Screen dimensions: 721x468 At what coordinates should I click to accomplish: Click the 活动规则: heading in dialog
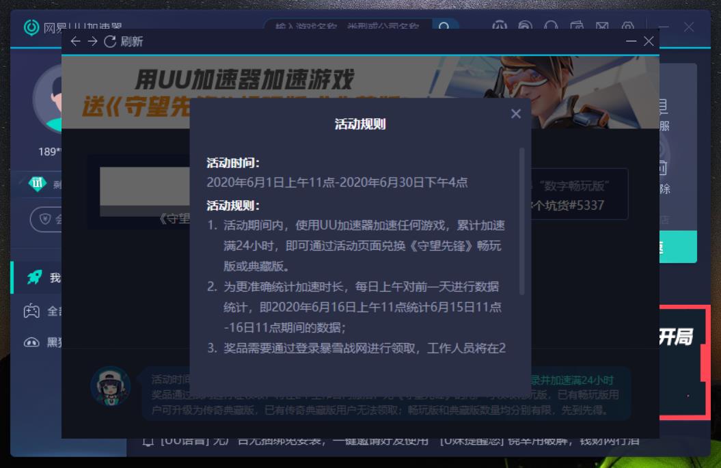[x=233, y=206]
